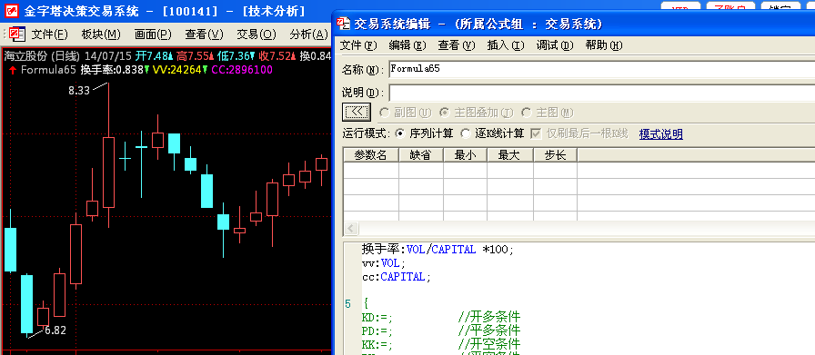Open 文件(F) menu in the editor dialog
815x355 pixels.
coord(358,45)
